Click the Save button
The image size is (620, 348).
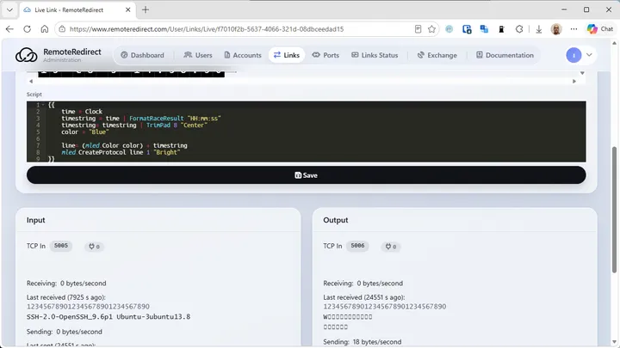306,175
